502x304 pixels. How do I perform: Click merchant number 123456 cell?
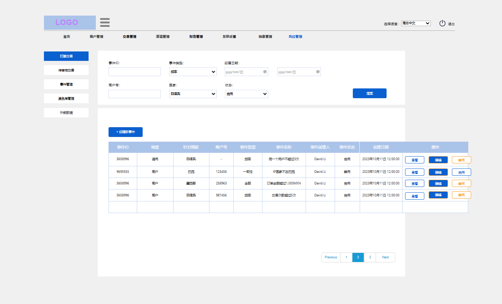[221, 172]
